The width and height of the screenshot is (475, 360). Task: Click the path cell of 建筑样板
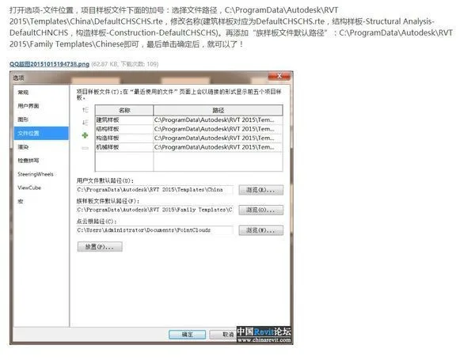[218, 120]
